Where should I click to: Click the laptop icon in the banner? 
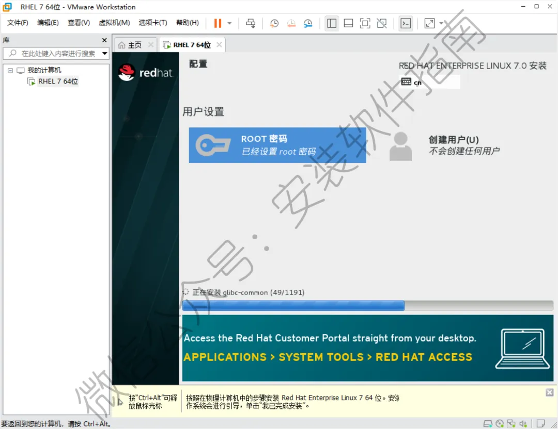coord(522,349)
